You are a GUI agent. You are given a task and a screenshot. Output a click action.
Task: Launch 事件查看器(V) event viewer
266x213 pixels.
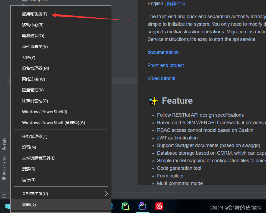pyautogui.click(x=61, y=47)
